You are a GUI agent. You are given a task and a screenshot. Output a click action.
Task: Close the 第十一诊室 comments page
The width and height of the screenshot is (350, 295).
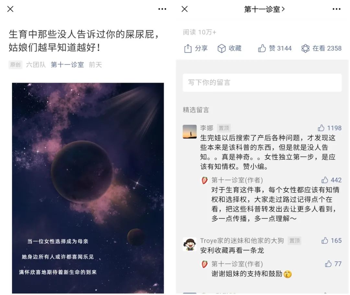[185, 9]
